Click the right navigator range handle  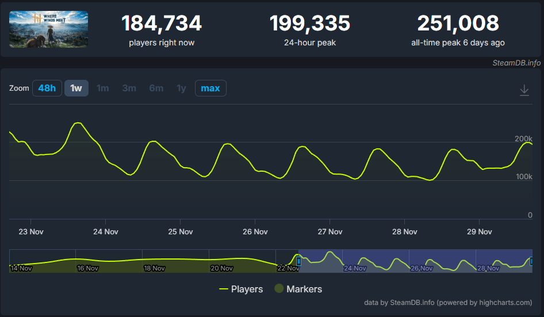531,261
